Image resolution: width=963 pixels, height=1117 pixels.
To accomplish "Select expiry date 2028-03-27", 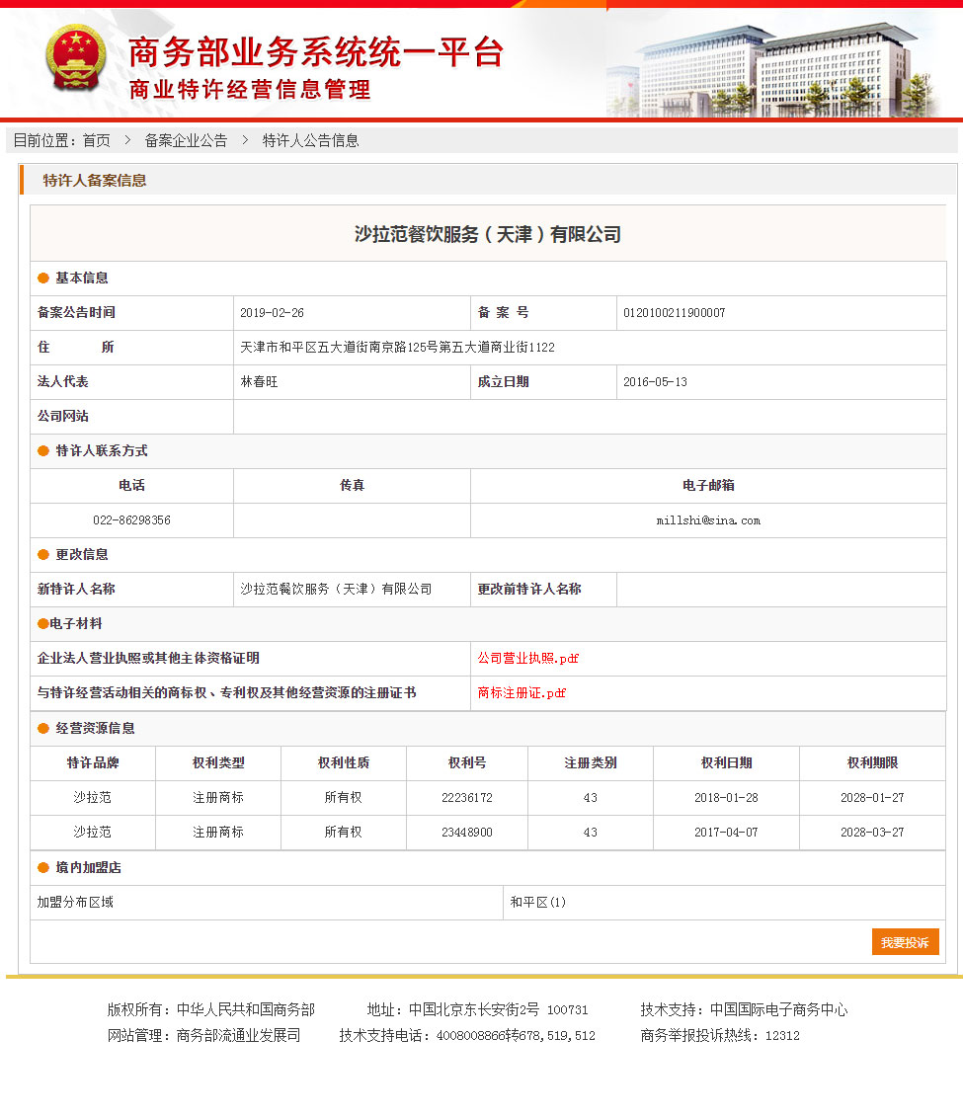I will pyautogui.click(x=872, y=832).
